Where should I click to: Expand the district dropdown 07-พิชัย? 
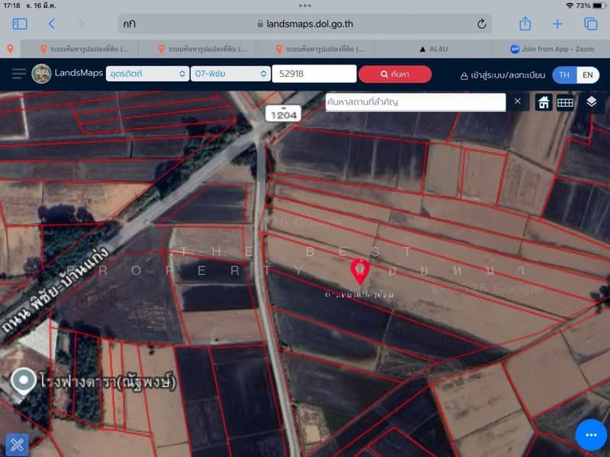(230, 74)
